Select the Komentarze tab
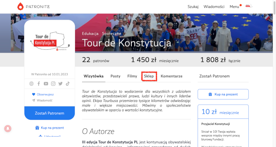The height and width of the screenshot is (147, 276). coord(171,76)
